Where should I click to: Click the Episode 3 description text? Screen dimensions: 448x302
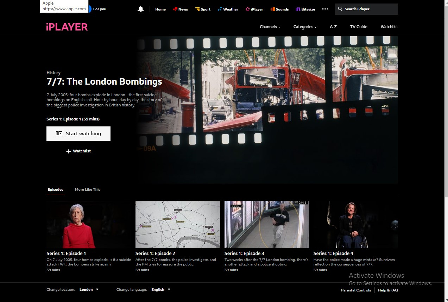pyautogui.click(x=266, y=262)
